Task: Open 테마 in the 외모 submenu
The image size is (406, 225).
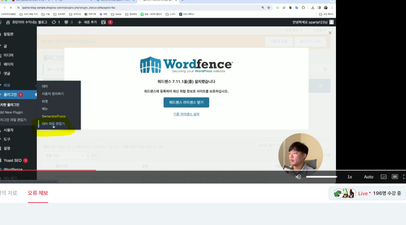Action: [45, 86]
